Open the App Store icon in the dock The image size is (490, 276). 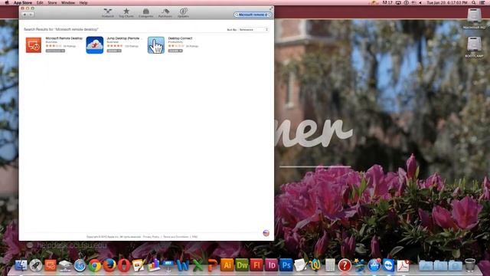[374, 265]
